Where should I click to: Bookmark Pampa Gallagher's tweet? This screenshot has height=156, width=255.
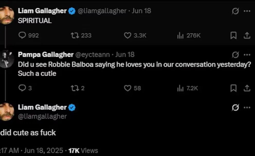coord(233,88)
